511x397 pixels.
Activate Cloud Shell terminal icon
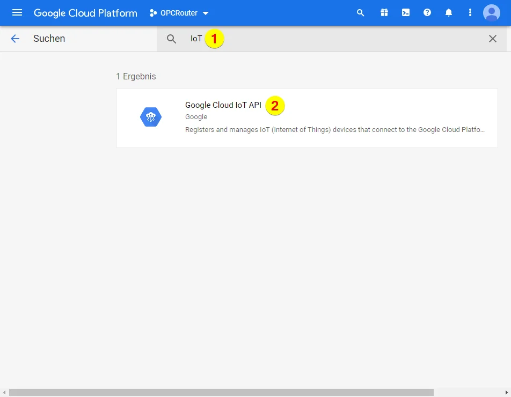406,13
